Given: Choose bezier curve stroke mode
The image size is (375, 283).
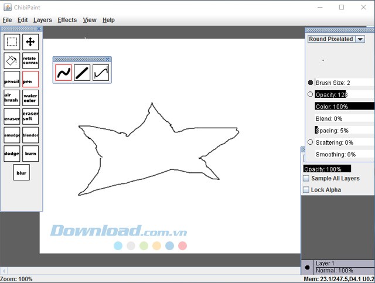Looking at the screenshot, I should pyautogui.click(x=101, y=73).
